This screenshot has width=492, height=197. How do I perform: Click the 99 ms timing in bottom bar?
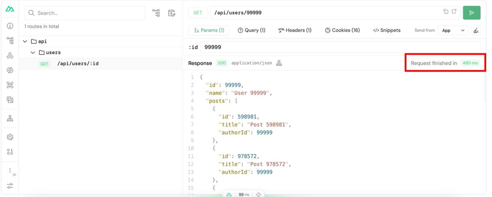(244, 195)
